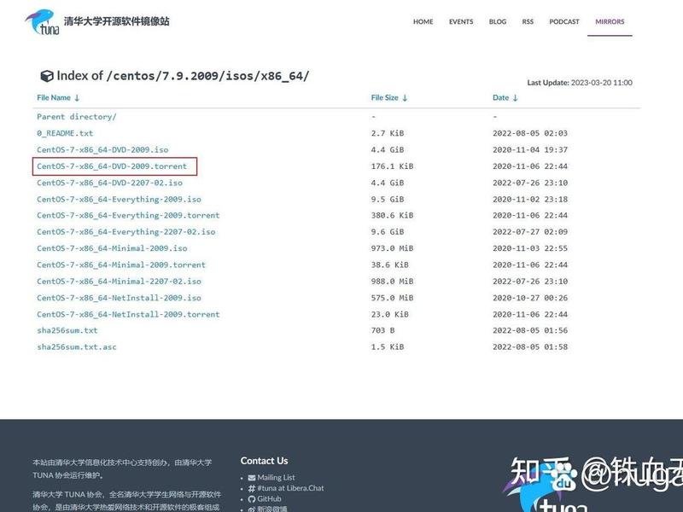Click the 973.0 MiB file size
The width and height of the screenshot is (683, 512).
(x=392, y=248)
